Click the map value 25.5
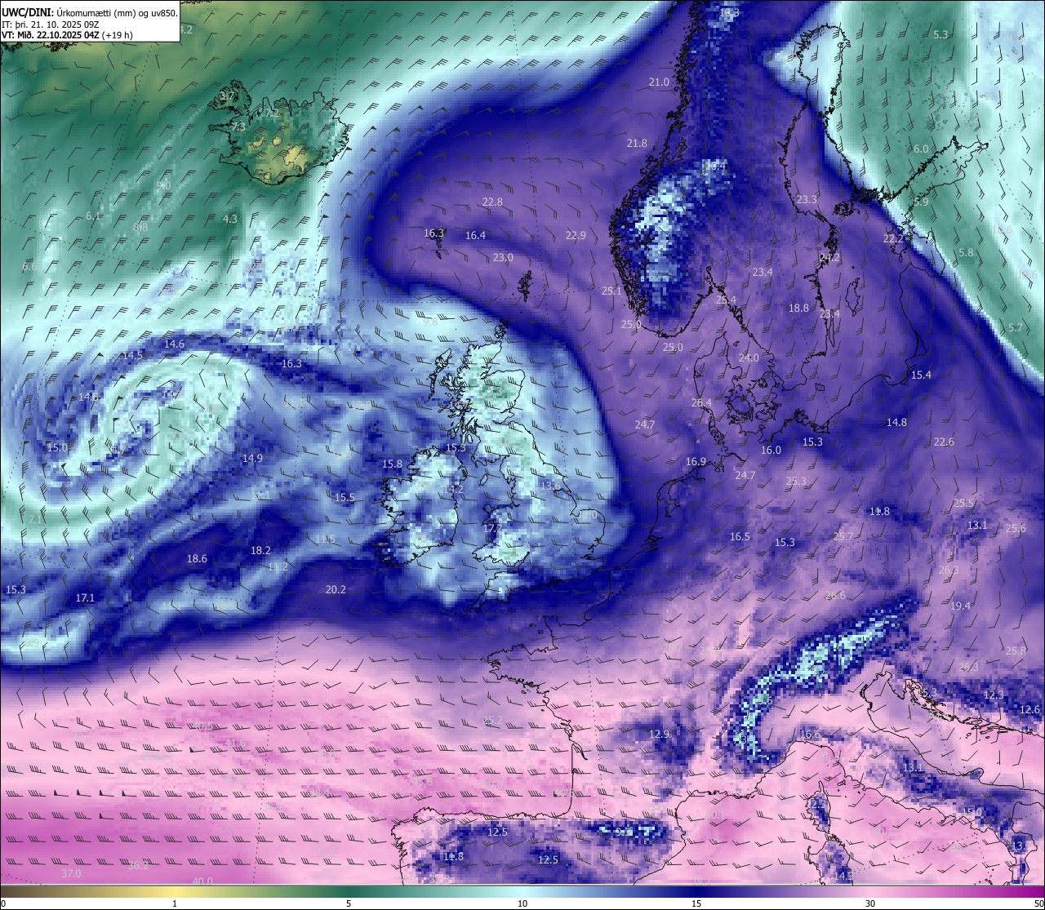 (963, 503)
